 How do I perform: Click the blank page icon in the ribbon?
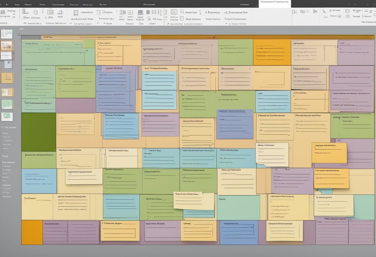point(99,12)
